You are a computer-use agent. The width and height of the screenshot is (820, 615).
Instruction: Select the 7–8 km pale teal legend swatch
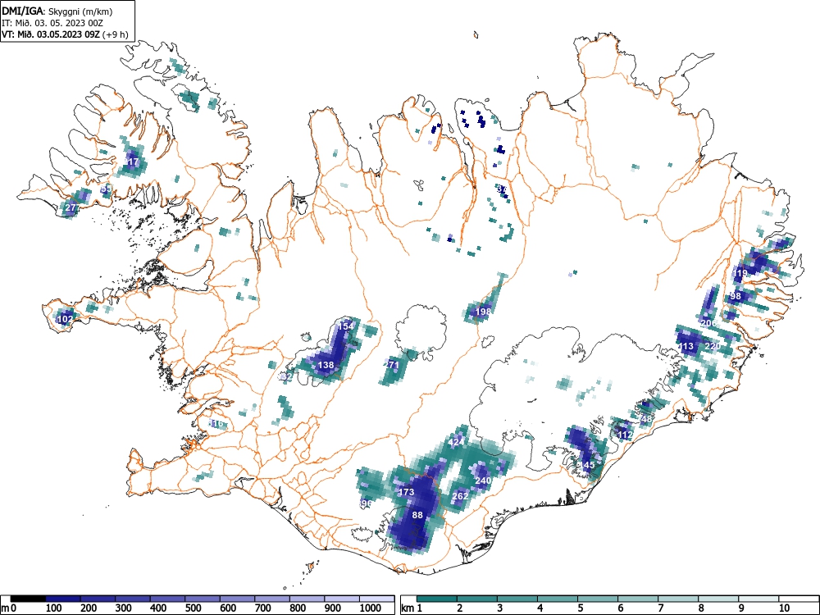[x=678, y=599]
